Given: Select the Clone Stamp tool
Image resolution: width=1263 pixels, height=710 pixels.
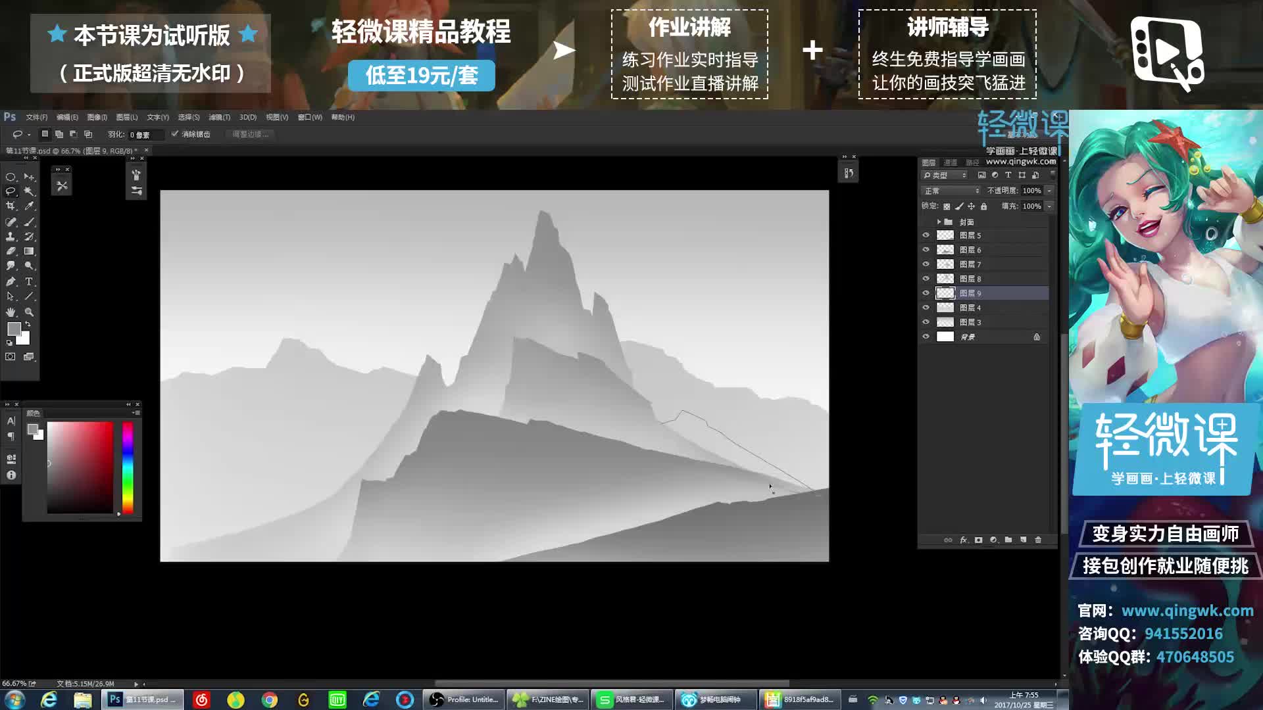Looking at the screenshot, I should click(x=11, y=237).
